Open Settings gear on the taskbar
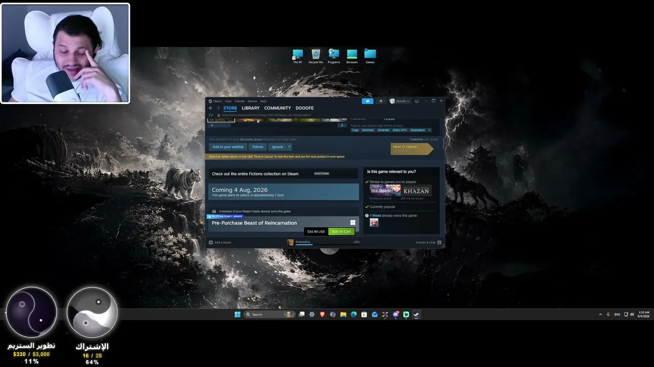Screen dimensions: 654x367 coord(312,314)
